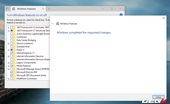Click Data Center Bridging folder icon
Viewport: 170px width, 104px height.
(x=14, y=40)
